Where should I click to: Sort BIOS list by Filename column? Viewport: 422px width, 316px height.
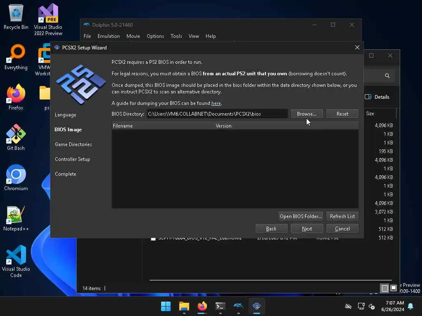click(163, 126)
